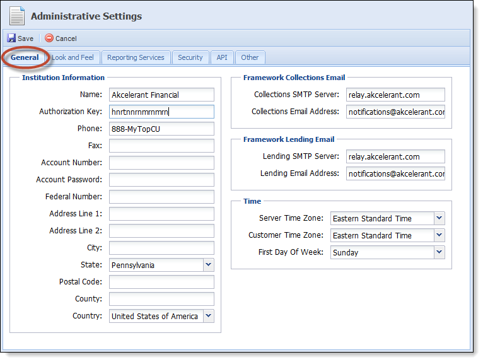Click the Federal Number field
Viewport: 483px width, 362px height.
tap(161, 197)
